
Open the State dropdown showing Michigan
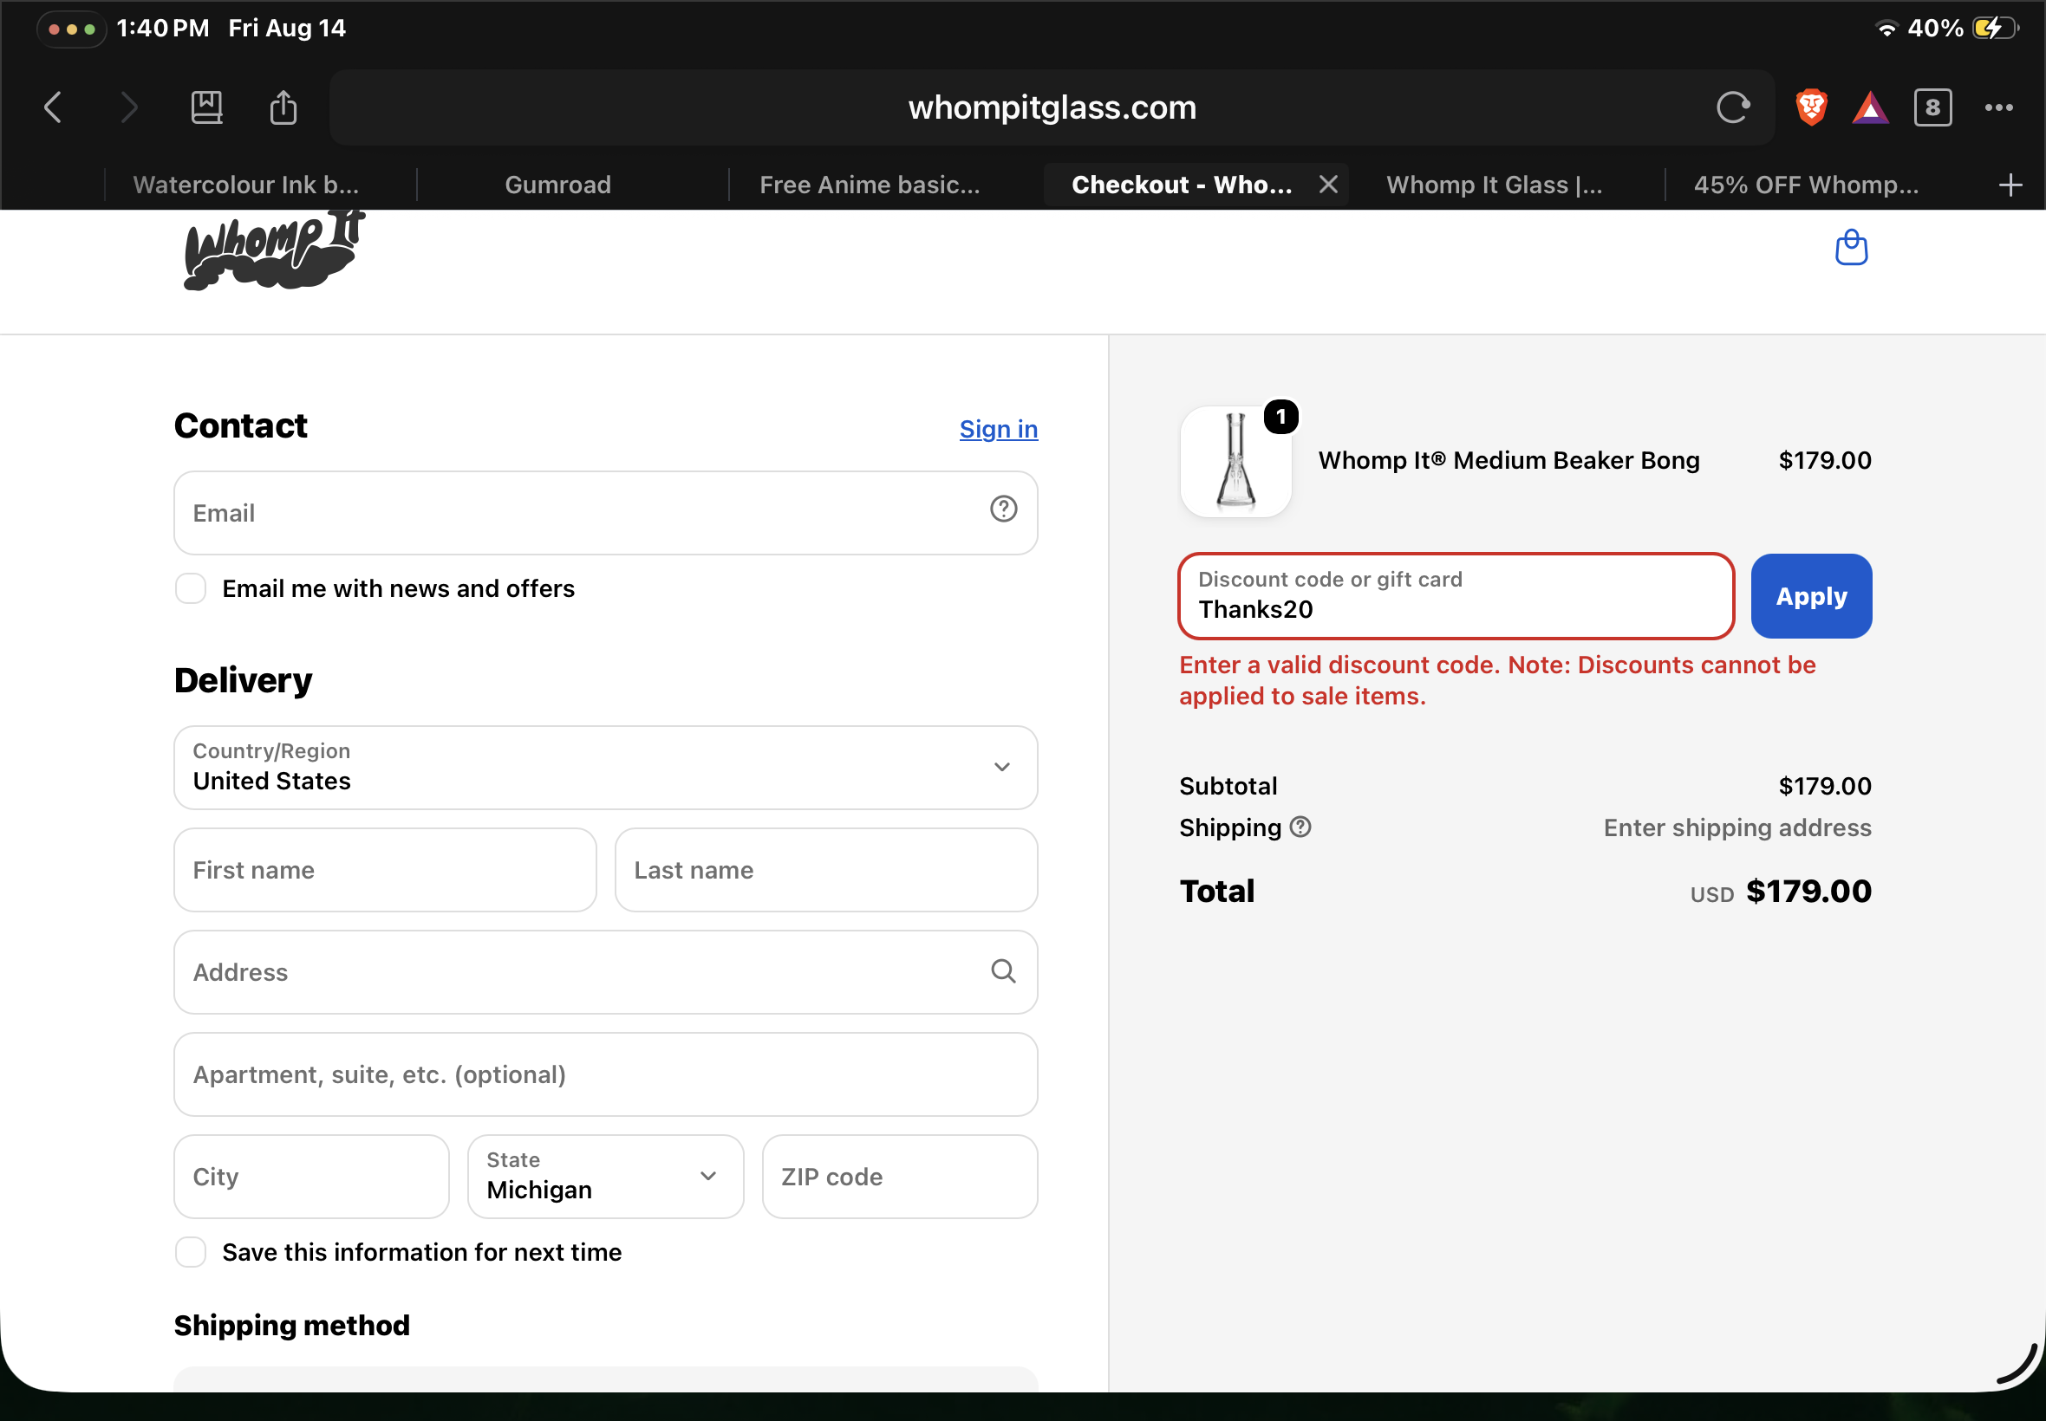(606, 1176)
